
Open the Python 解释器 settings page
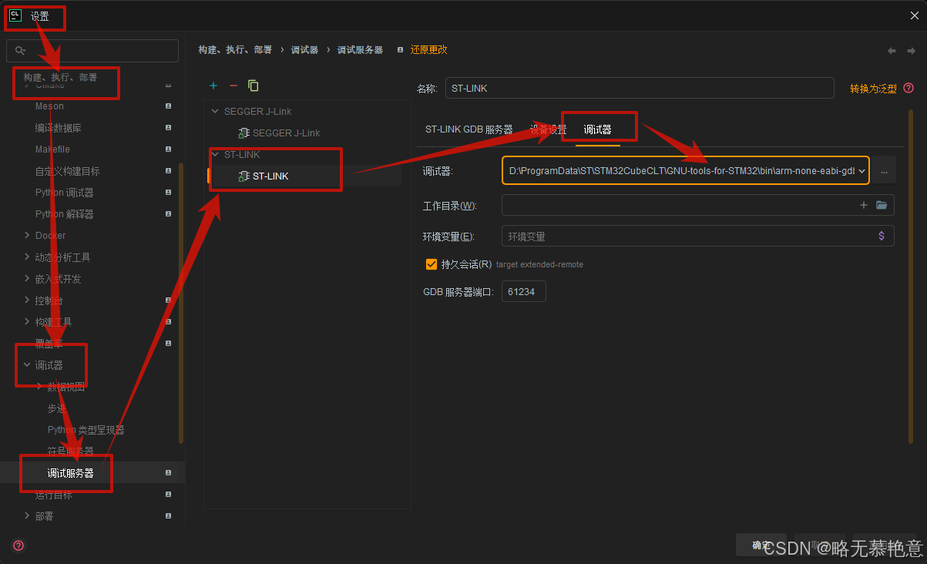pyautogui.click(x=65, y=214)
